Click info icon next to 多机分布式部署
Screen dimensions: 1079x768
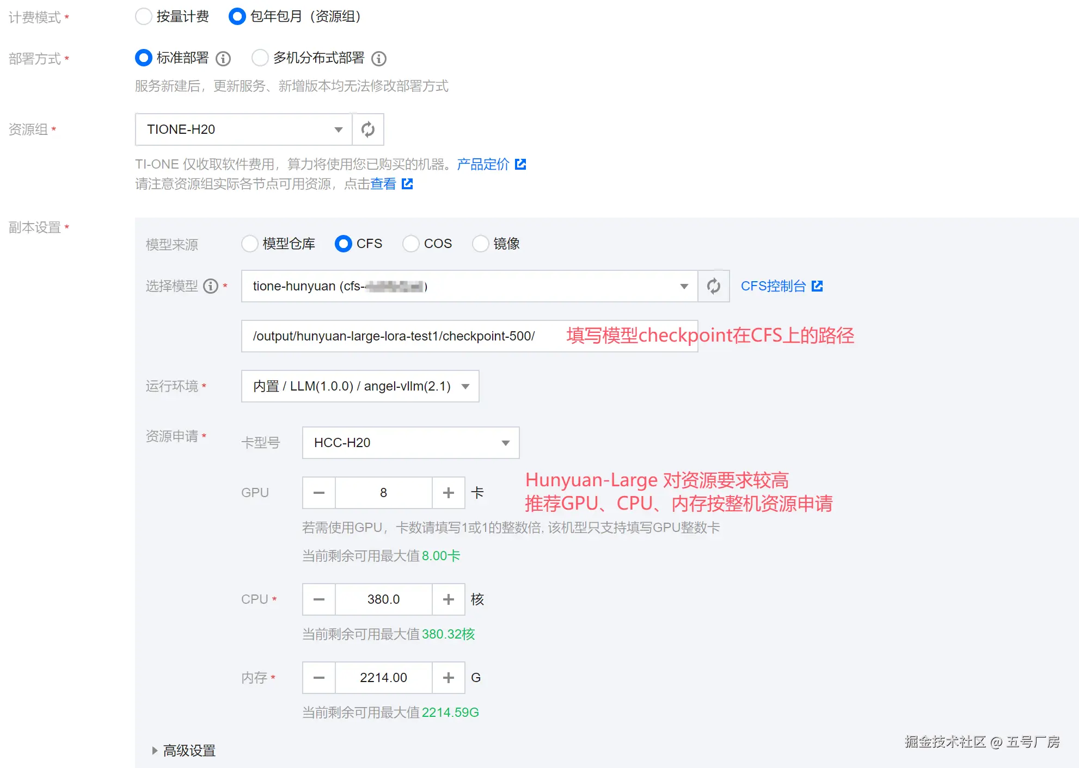point(379,59)
